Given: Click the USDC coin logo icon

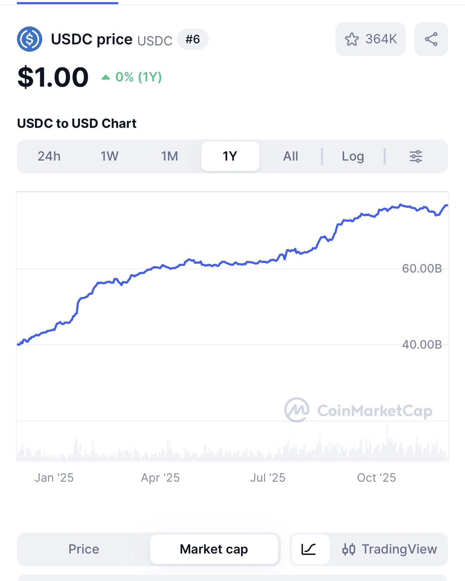Looking at the screenshot, I should [30, 39].
